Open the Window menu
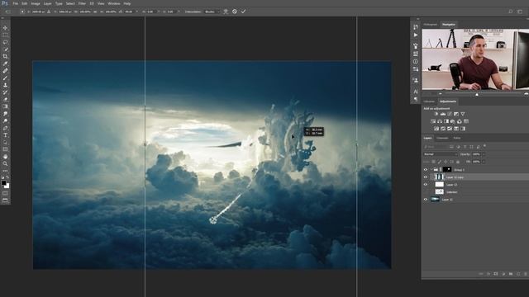This screenshot has width=529, height=297. point(114,3)
